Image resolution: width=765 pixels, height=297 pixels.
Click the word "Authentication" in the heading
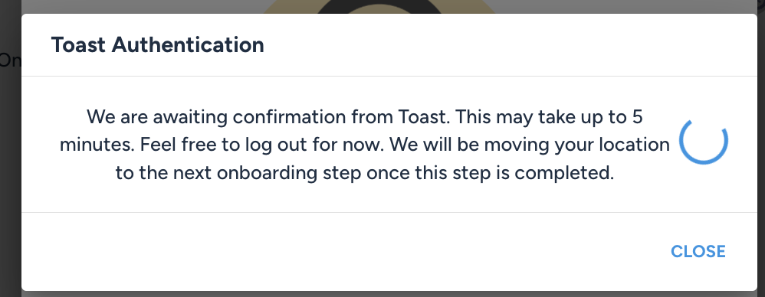pyautogui.click(x=188, y=45)
